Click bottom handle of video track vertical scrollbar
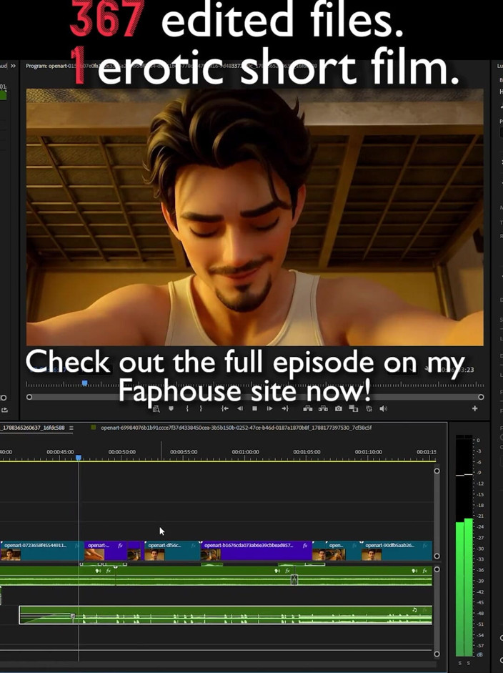The height and width of the screenshot is (673, 503). point(437,556)
